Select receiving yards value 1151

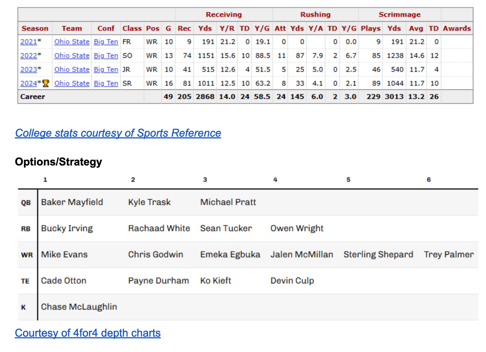(206, 56)
